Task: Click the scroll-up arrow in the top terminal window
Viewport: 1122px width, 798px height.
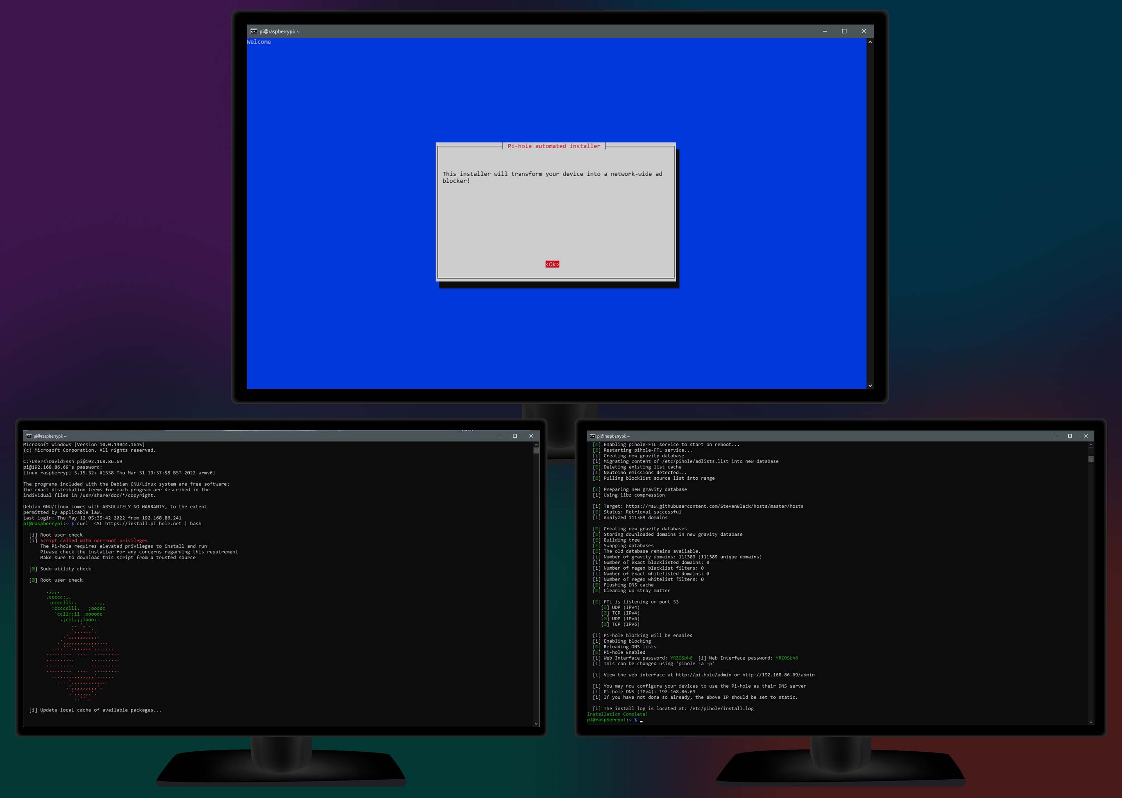Action: point(870,42)
